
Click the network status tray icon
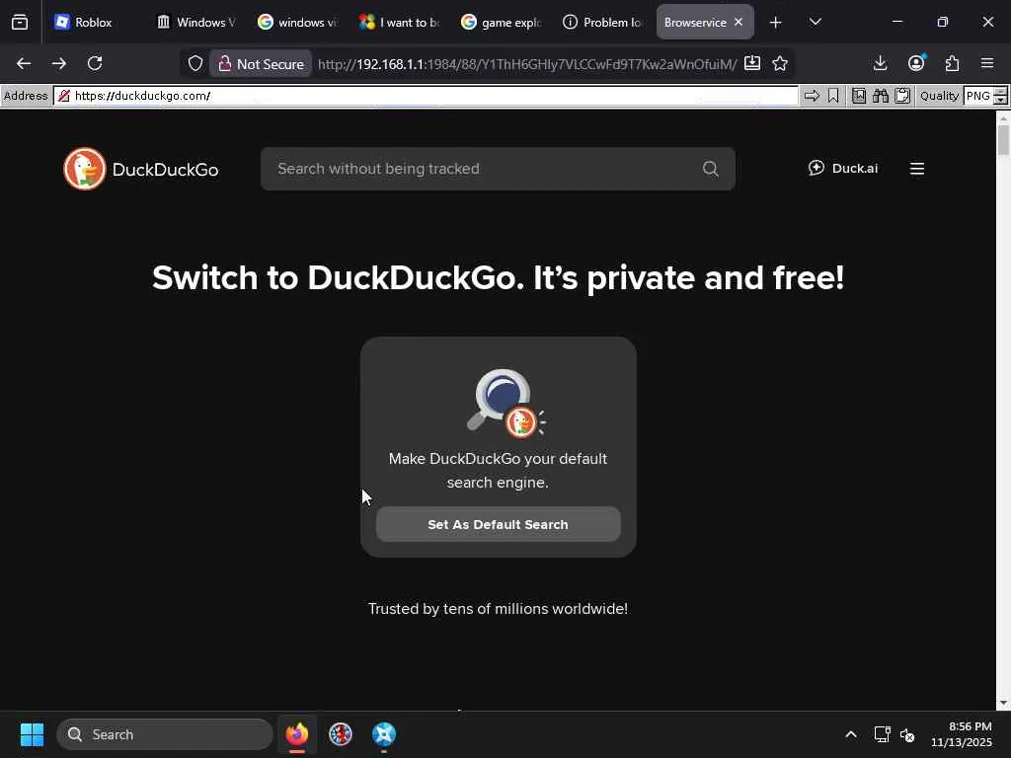pos(882,734)
